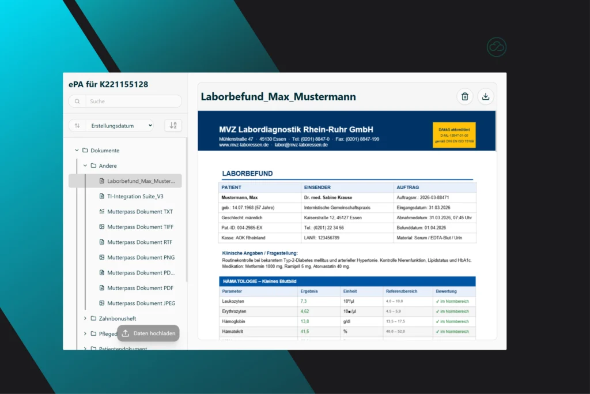Expand the Zahnbonusheft folder
The image size is (590, 394).
tap(84, 318)
